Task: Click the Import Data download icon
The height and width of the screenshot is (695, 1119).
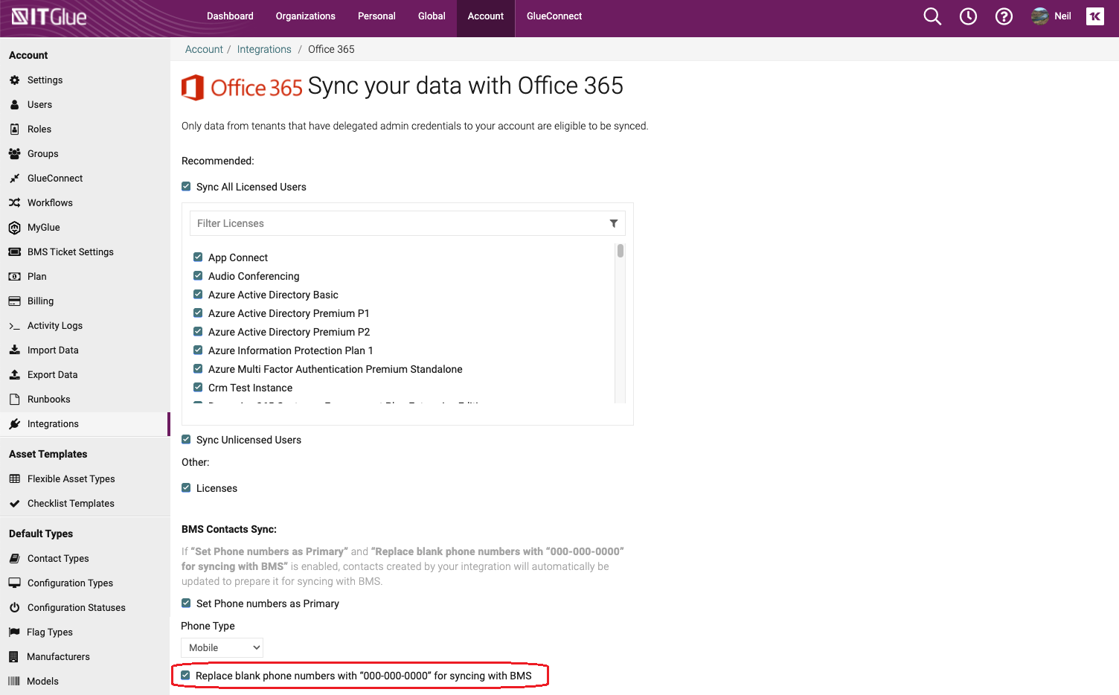Action: pyautogui.click(x=14, y=350)
